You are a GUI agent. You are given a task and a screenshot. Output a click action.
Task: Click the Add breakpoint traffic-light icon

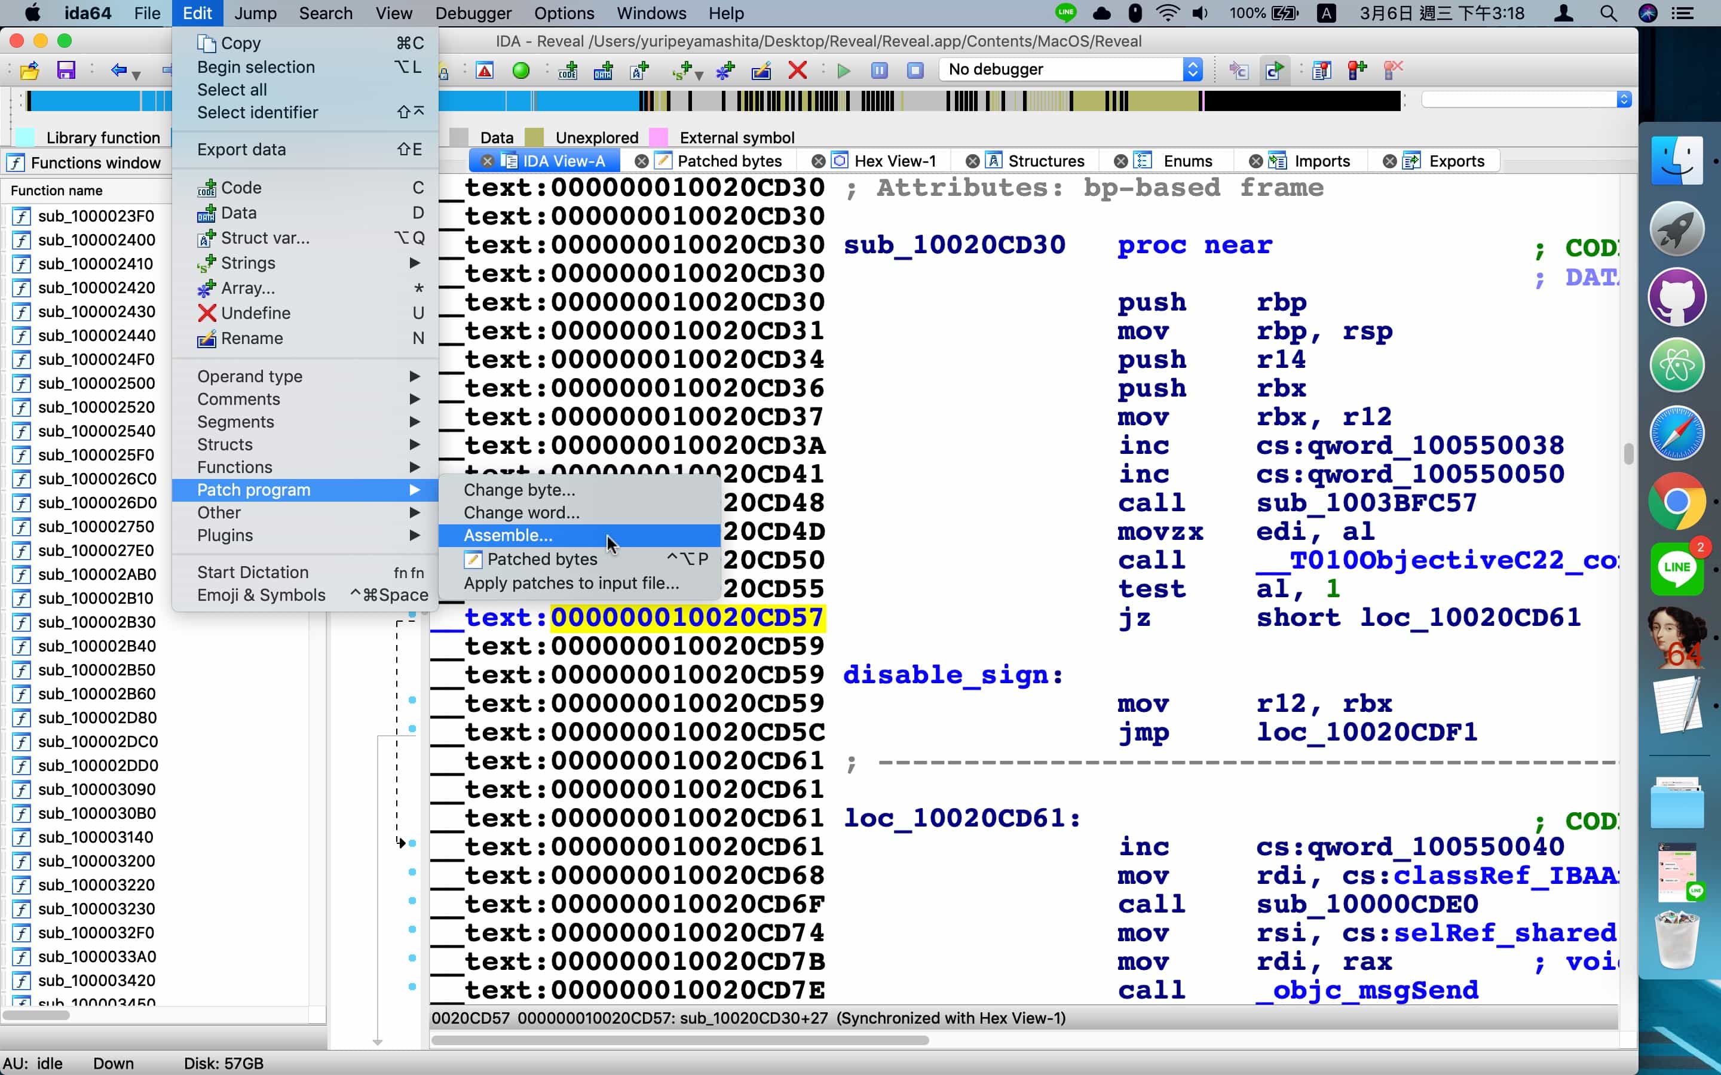[x=1356, y=70]
